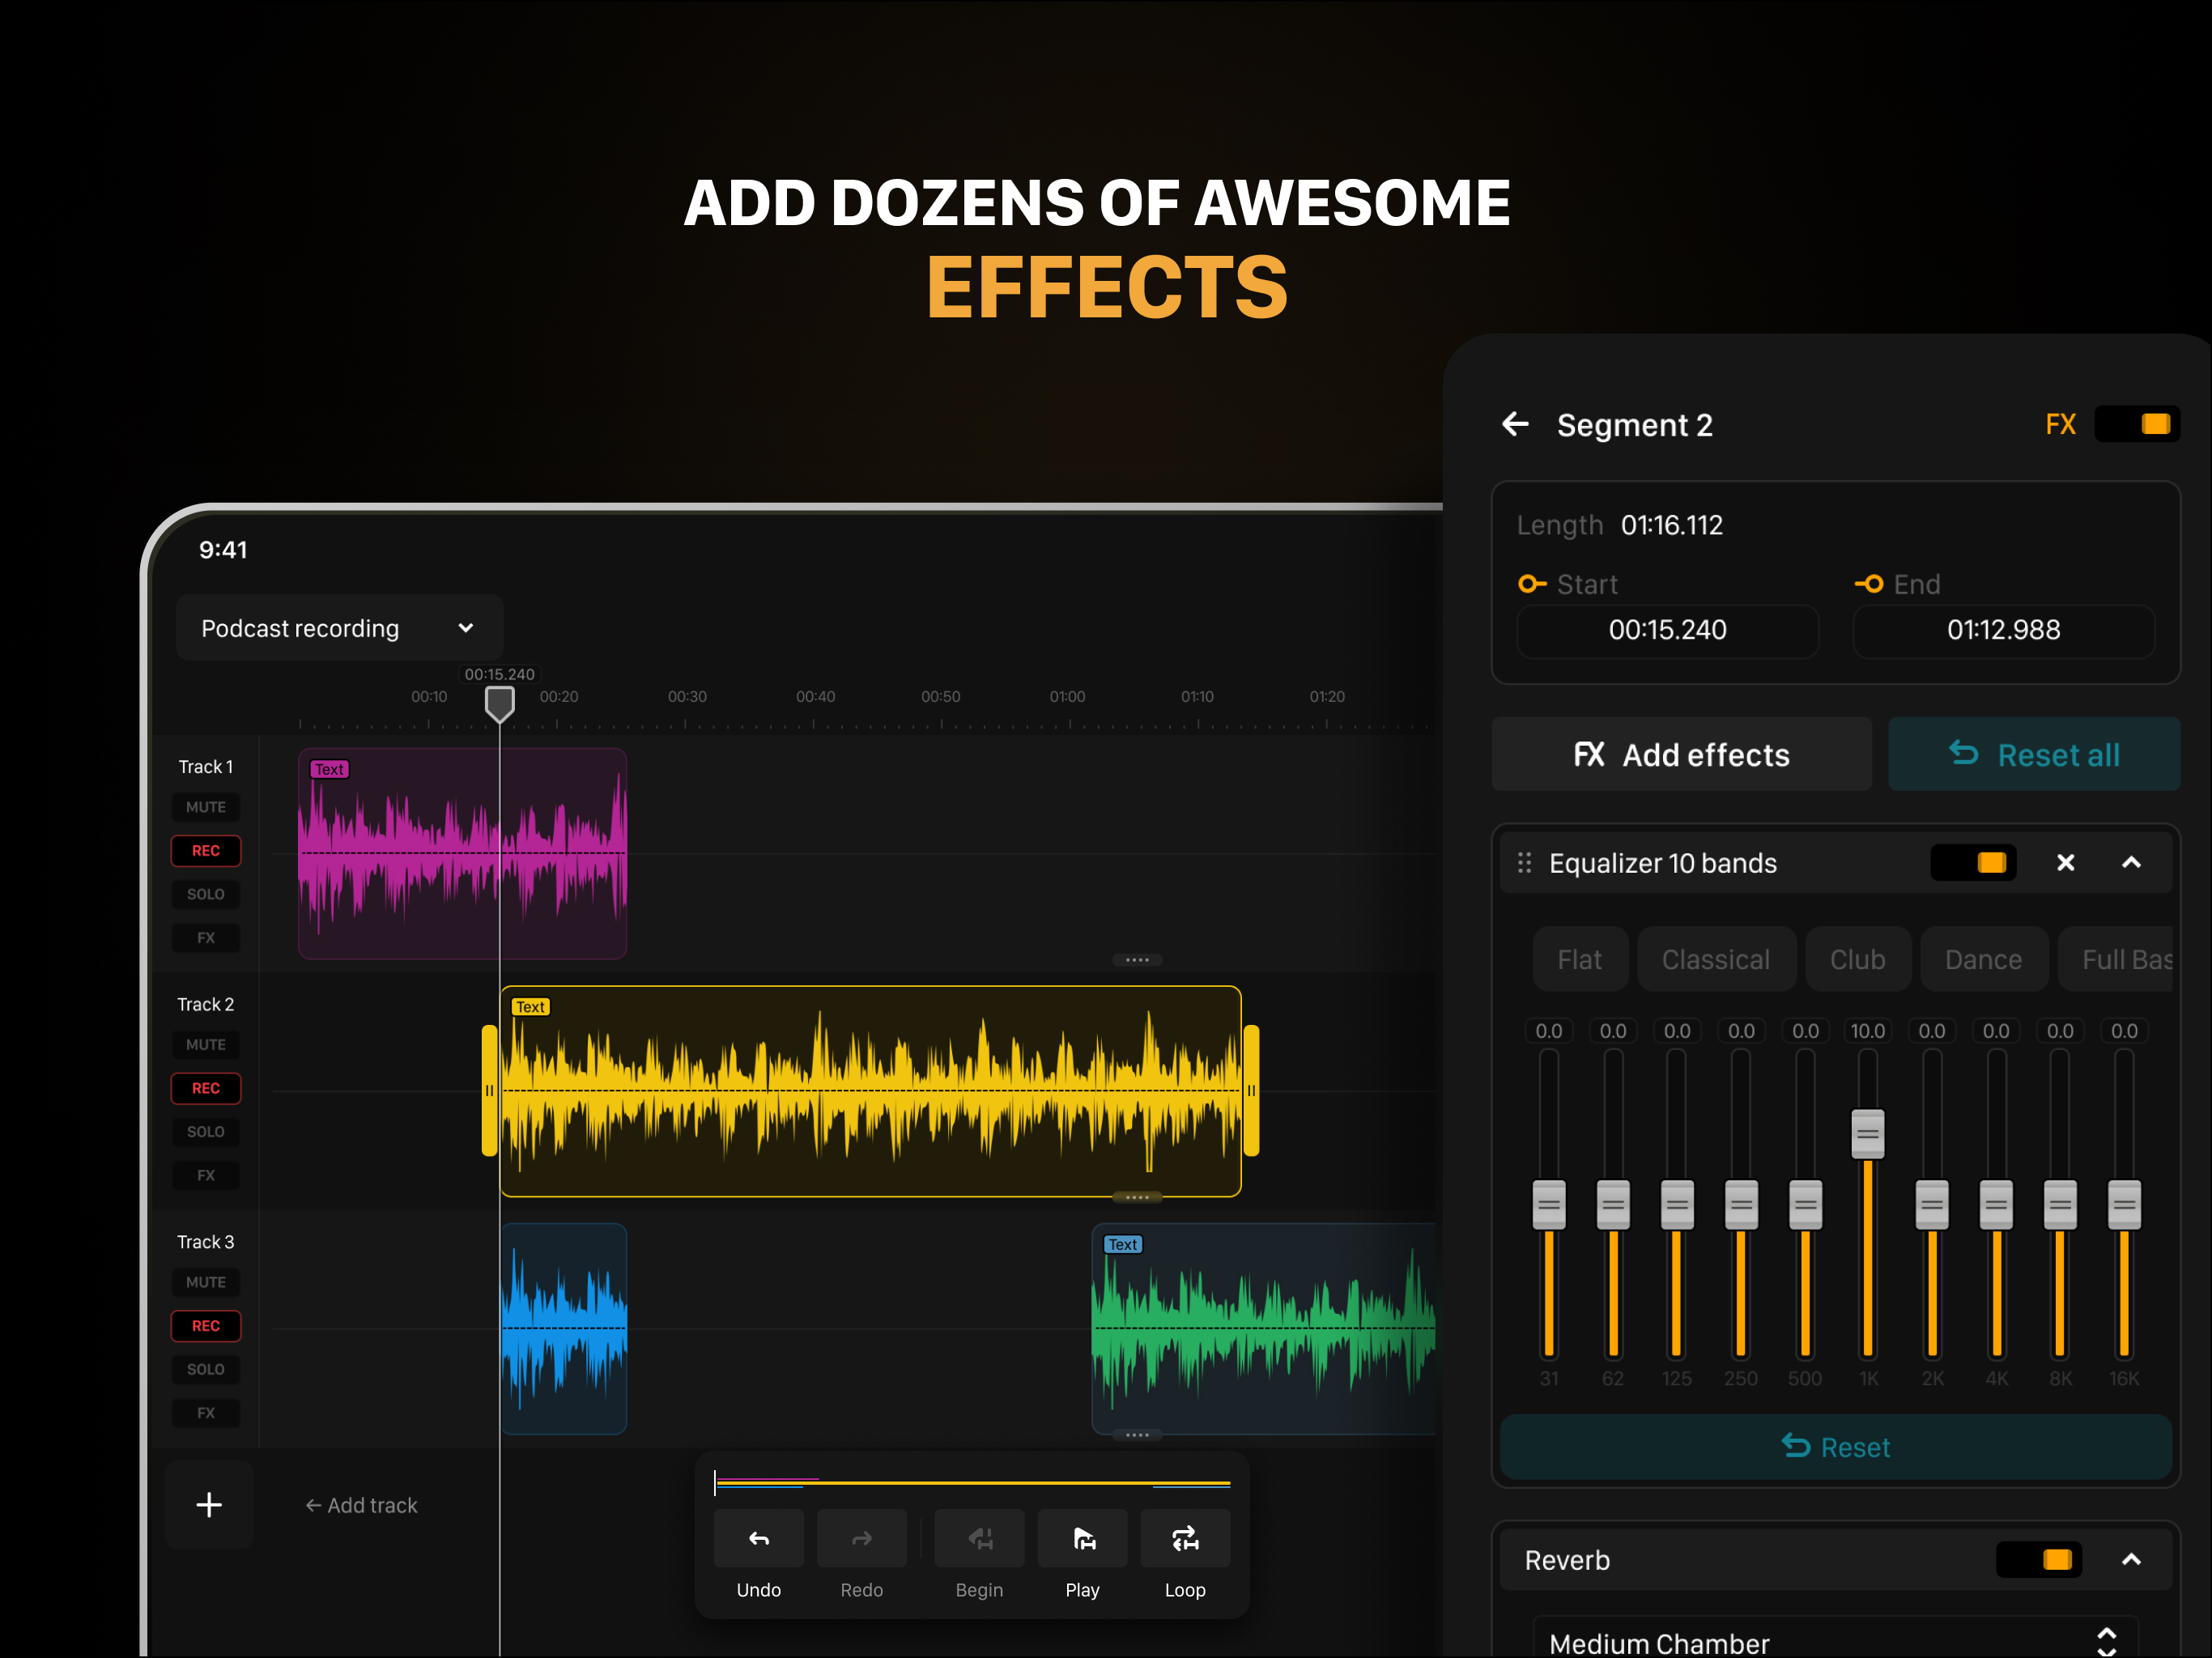Remove the Equalizer 10 bands effect
The height and width of the screenshot is (1658, 2212).
(2065, 862)
